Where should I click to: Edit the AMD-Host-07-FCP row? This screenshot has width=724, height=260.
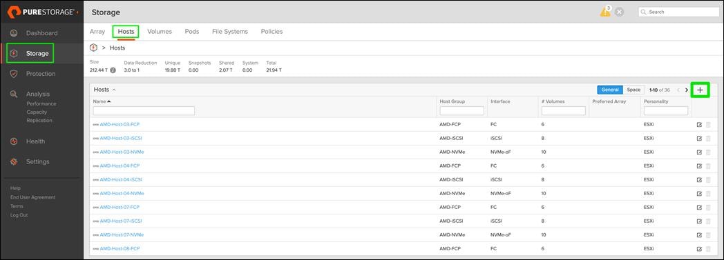pyautogui.click(x=699, y=208)
